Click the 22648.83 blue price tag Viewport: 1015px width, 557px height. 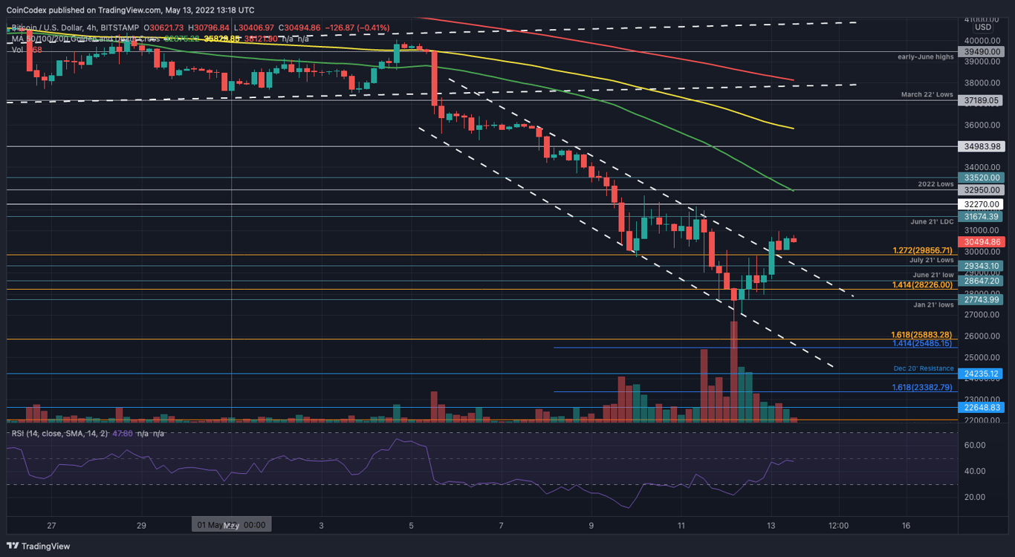(981, 407)
